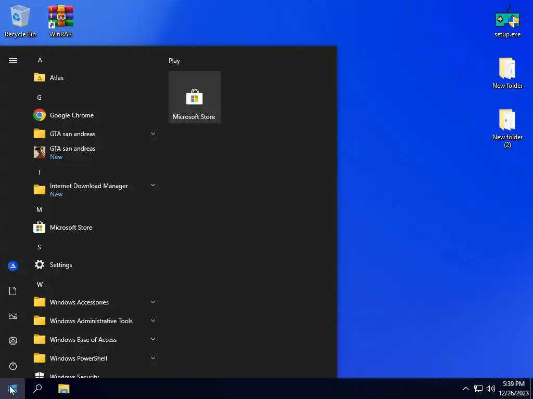
Task: Expand Internet Download Manager folder chevron
Action: pos(153,185)
